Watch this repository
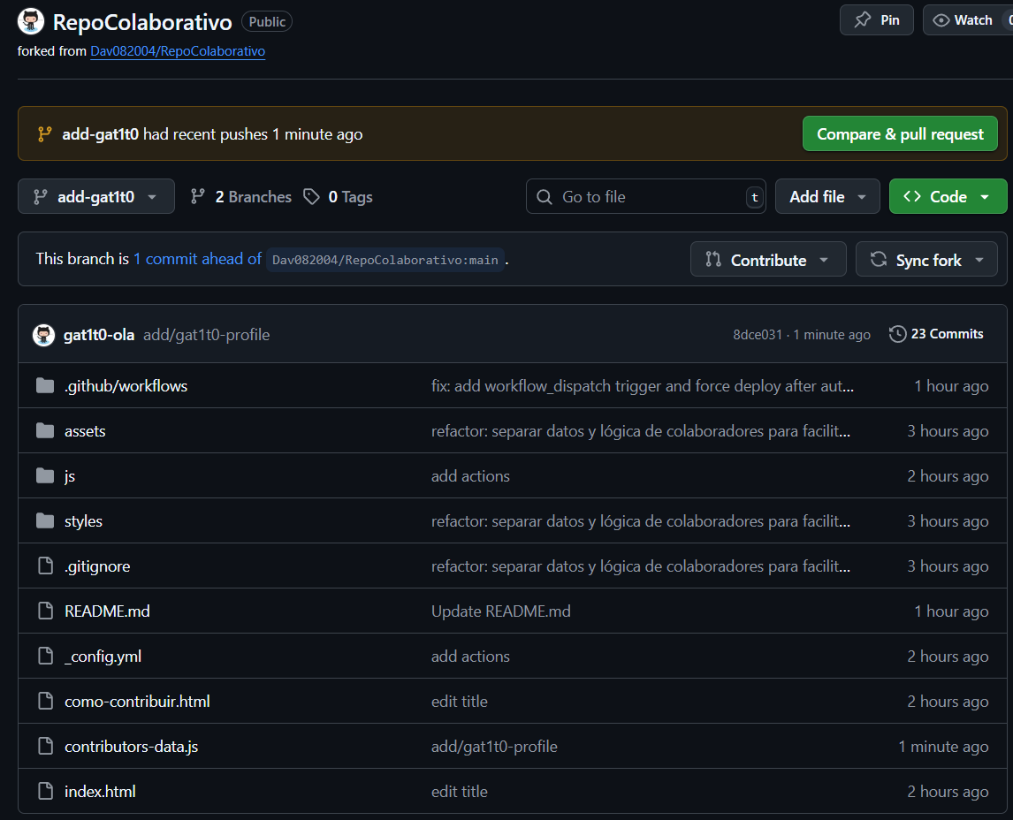 click(x=968, y=20)
